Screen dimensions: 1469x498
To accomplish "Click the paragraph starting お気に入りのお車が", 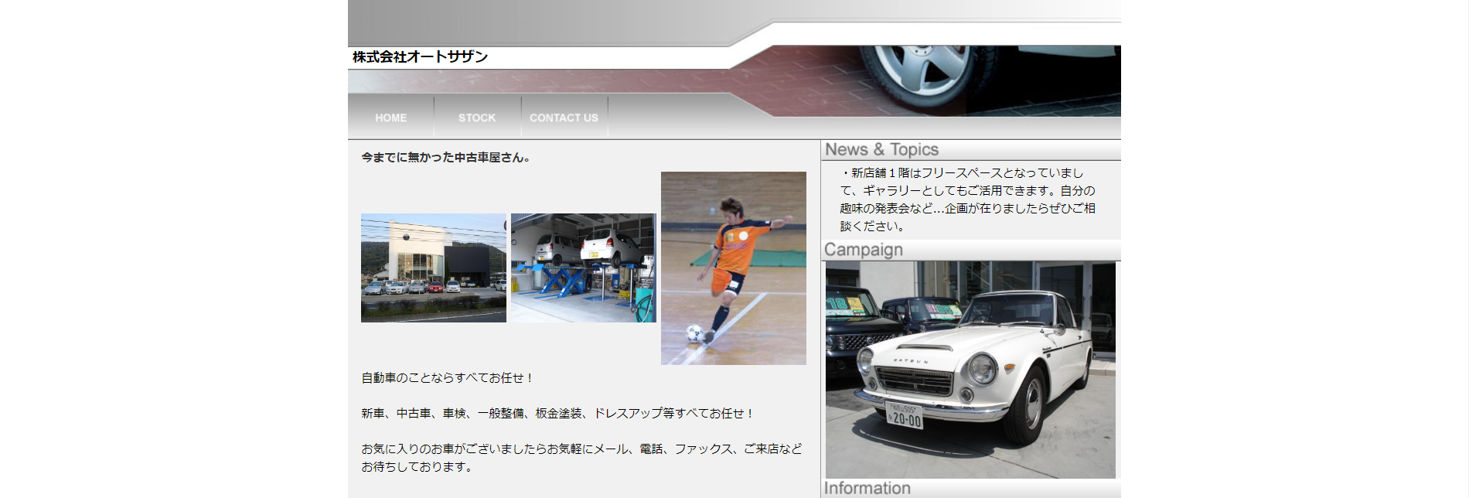I will point(581,458).
